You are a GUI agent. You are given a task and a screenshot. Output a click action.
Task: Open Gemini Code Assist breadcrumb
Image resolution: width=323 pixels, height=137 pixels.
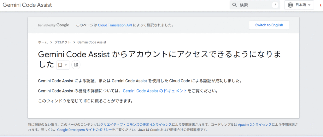pos(92,42)
